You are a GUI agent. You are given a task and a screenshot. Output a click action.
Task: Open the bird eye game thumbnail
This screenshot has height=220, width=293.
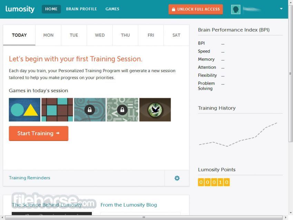(x=155, y=110)
